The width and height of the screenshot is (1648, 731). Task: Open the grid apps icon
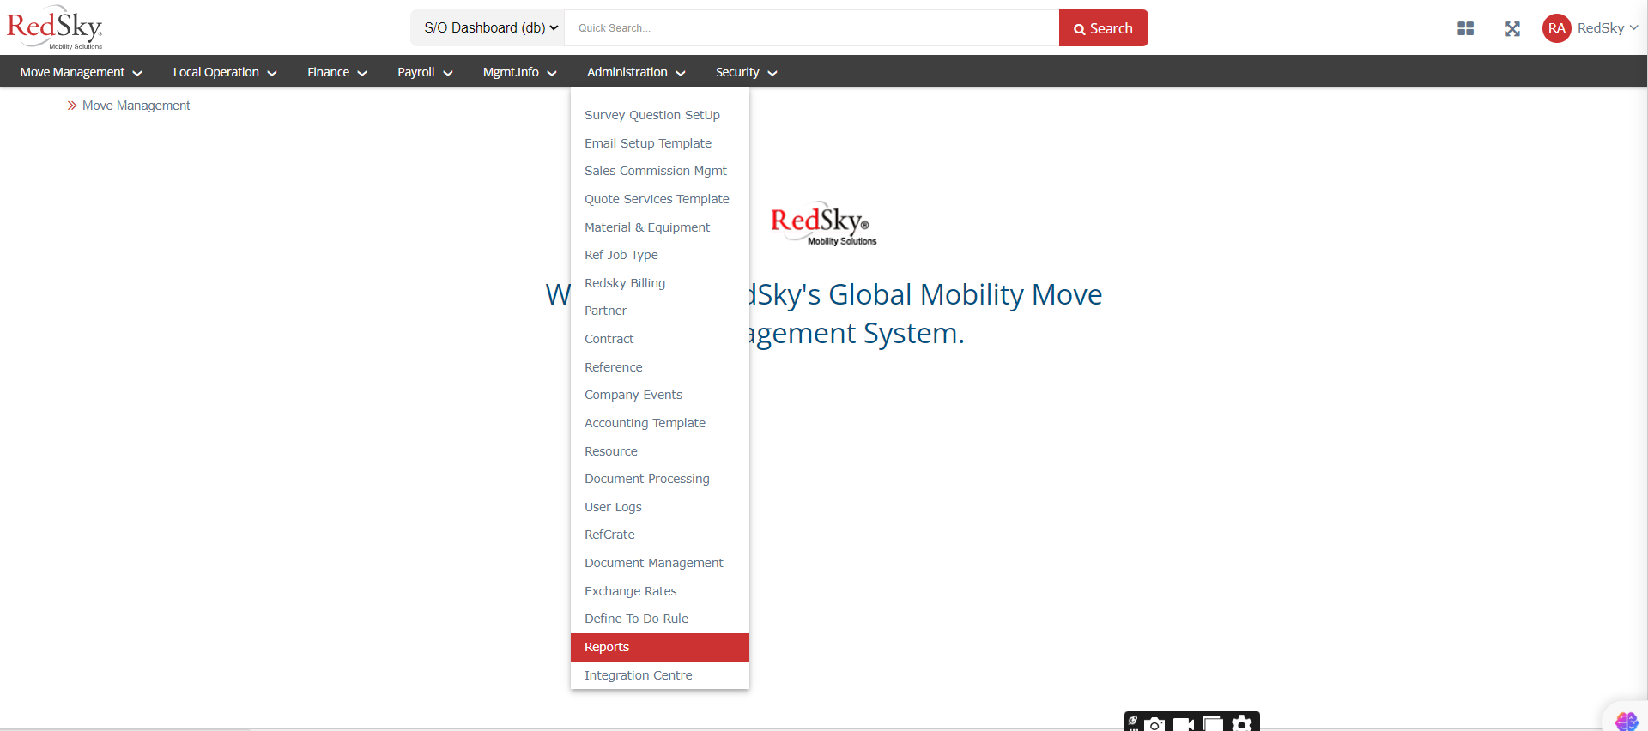tap(1465, 28)
